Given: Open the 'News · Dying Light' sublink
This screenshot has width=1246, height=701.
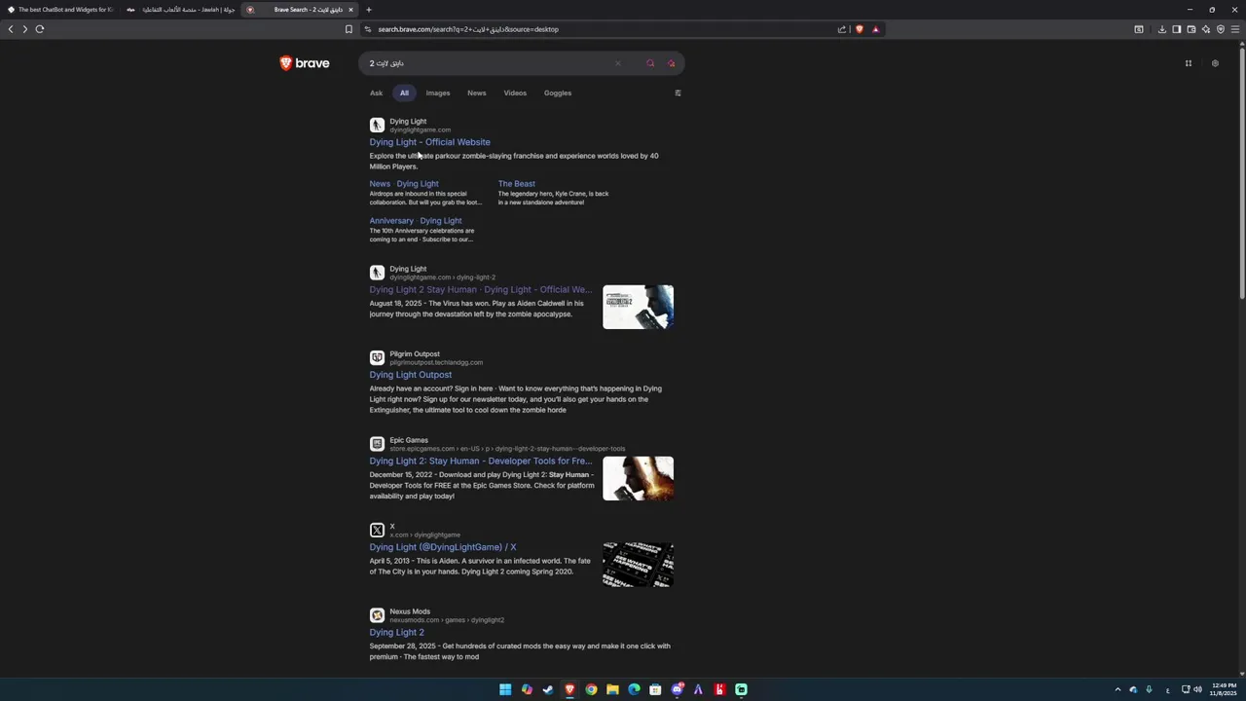Looking at the screenshot, I should 404,183.
